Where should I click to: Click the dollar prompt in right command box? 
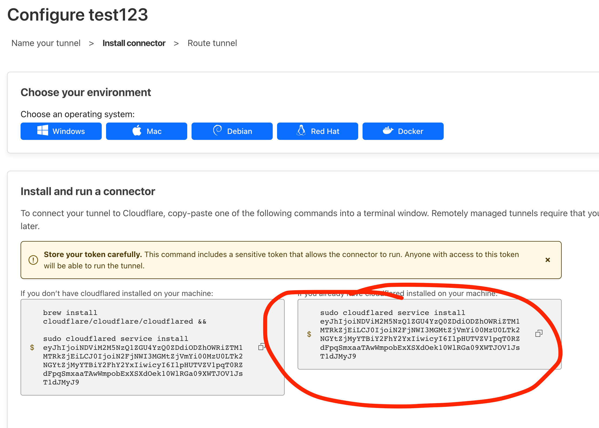309,334
